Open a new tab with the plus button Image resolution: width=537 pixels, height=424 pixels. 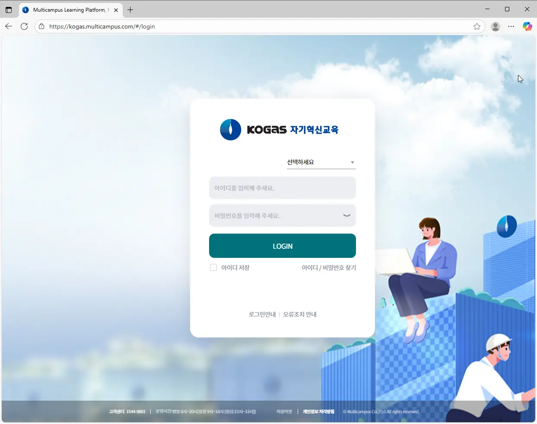[130, 10]
